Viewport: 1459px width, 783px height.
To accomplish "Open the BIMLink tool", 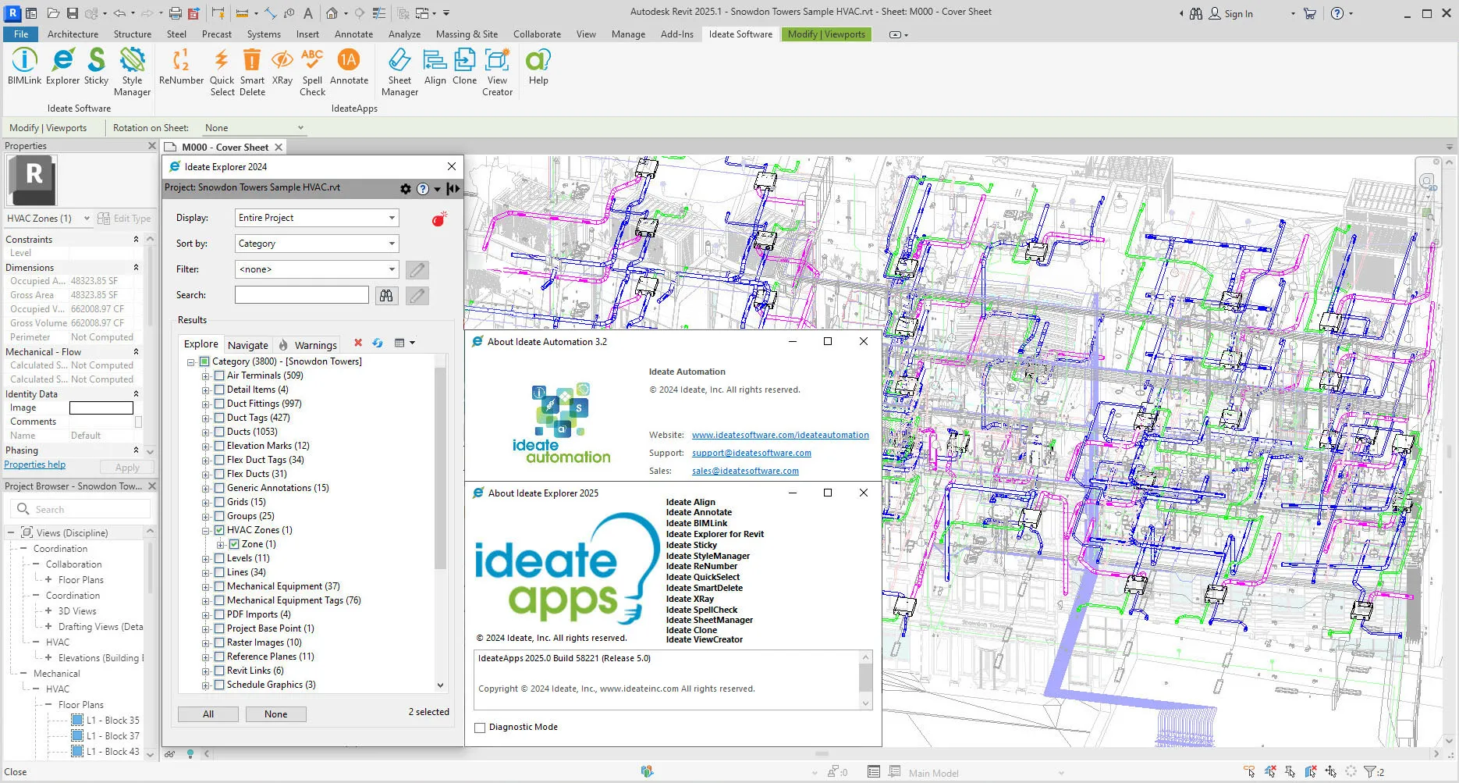I will [x=24, y=67].
